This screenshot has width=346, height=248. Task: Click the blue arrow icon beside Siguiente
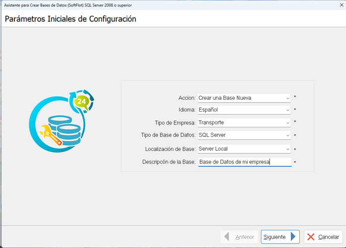click(x=294, y=237)
